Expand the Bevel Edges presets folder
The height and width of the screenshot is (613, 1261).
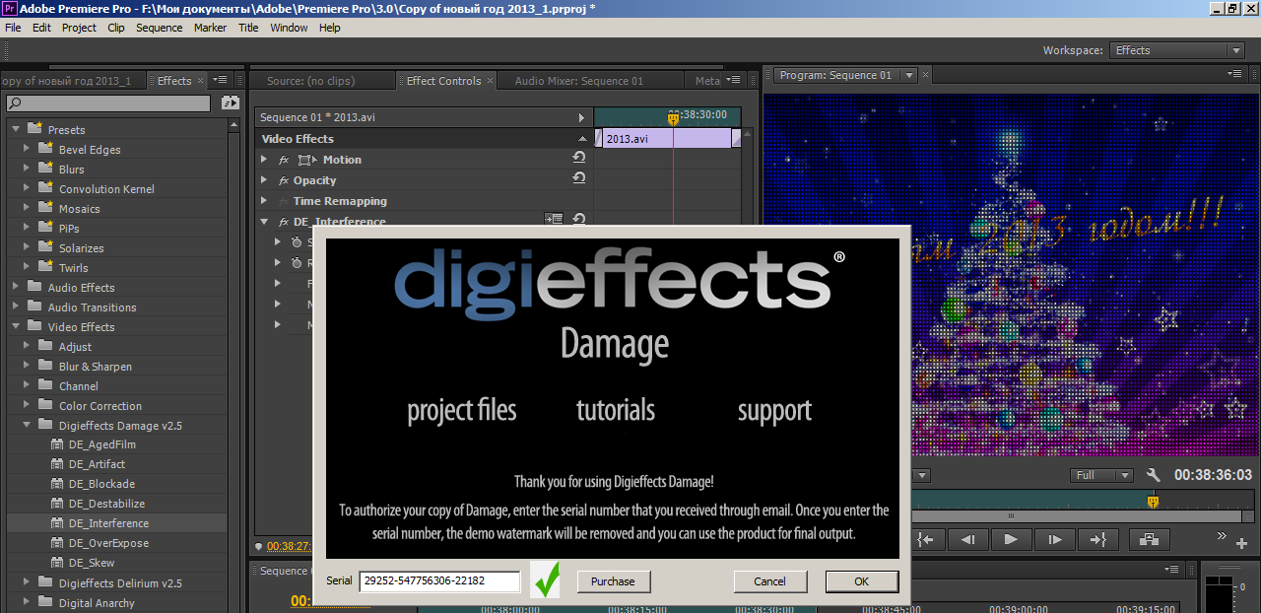[x=27, y=150]
